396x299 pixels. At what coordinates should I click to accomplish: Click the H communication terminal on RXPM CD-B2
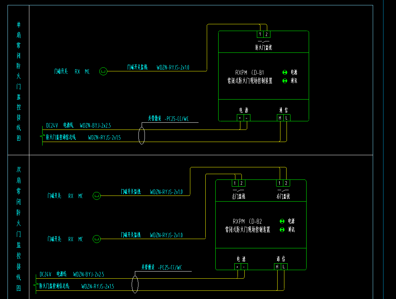[277, 267]
